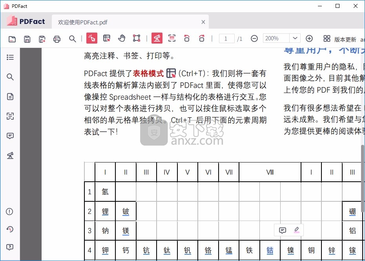365x261 pixels.
Task: Toggle the pointer selection mode tool
Action: coord(92,38)
